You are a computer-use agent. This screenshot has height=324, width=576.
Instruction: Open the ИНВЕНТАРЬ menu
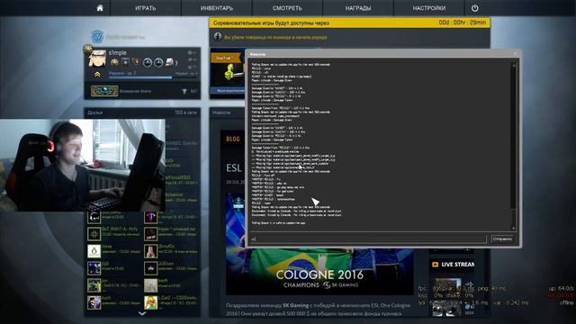point(216,8)
